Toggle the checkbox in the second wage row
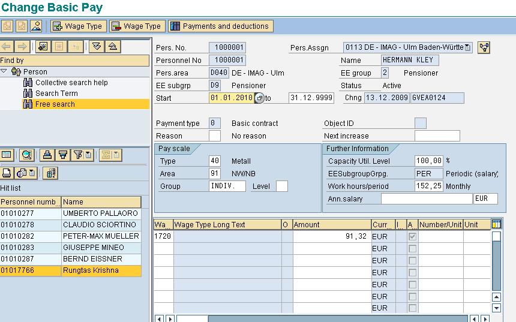The height and width of the screenshot is (322, 516). [x=412, y=249]
